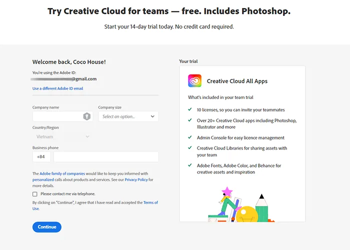Click 'Use a different Adobe ID email' link
Viewport: 350px width, 250px height.
coord(57,88)
